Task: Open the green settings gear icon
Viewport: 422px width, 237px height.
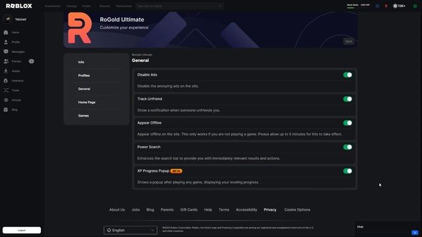Action: click(415, 6)
